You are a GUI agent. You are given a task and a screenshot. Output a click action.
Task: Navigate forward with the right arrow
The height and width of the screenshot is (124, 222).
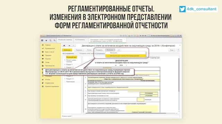74,45
